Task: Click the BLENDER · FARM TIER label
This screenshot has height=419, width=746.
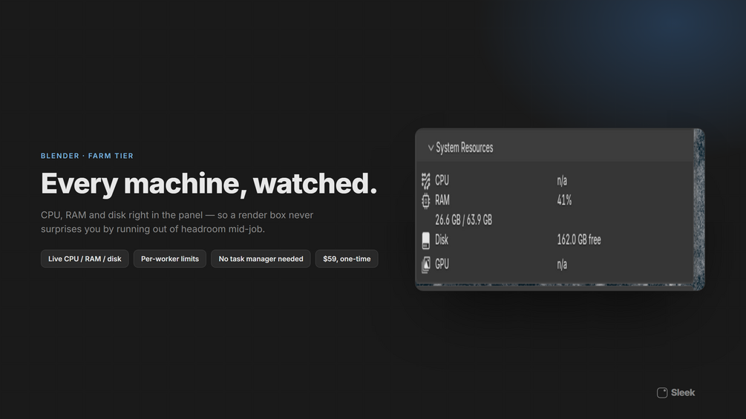Action: coord(87,156)
